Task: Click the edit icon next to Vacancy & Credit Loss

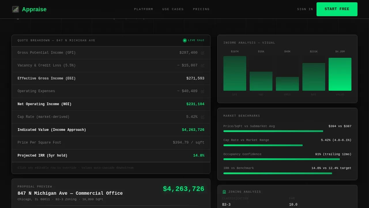Action: (x=202, y=65)
